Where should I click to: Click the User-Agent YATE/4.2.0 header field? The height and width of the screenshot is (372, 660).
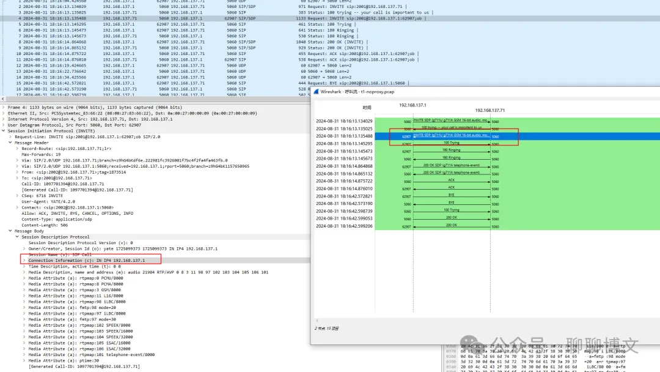tap(48, 201)
